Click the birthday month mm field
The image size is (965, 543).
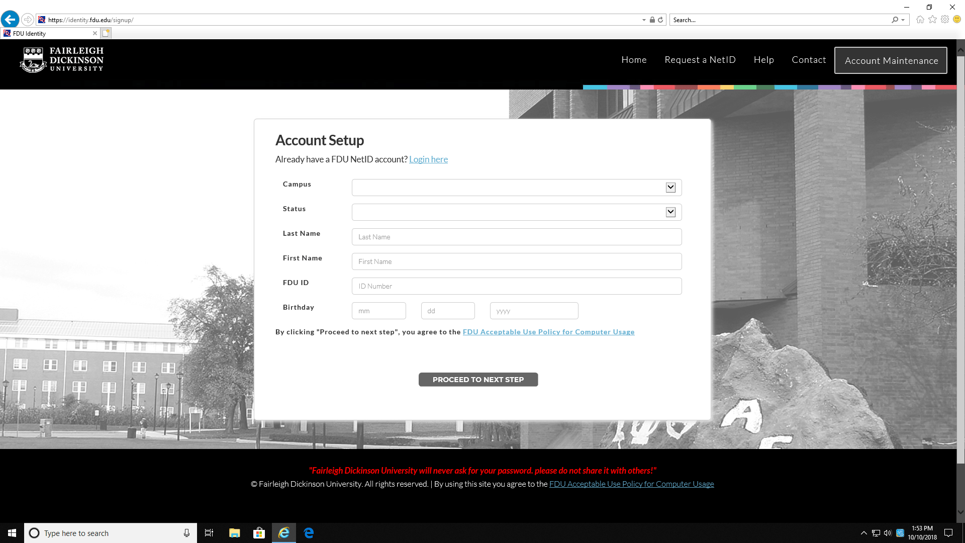pos(378,311)
